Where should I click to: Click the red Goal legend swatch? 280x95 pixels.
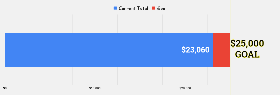[154, 8]
